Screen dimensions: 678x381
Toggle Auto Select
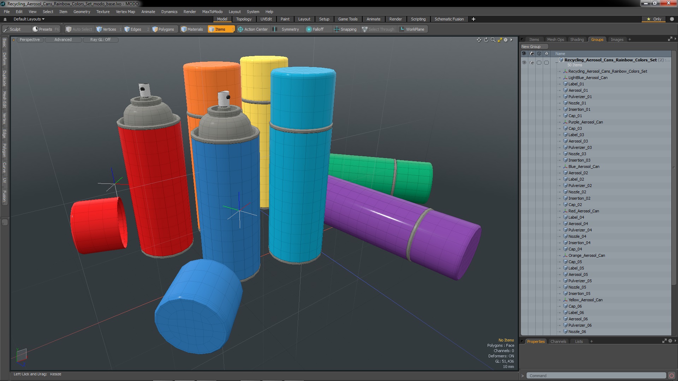pyautogui.click(x=79, y=29)
